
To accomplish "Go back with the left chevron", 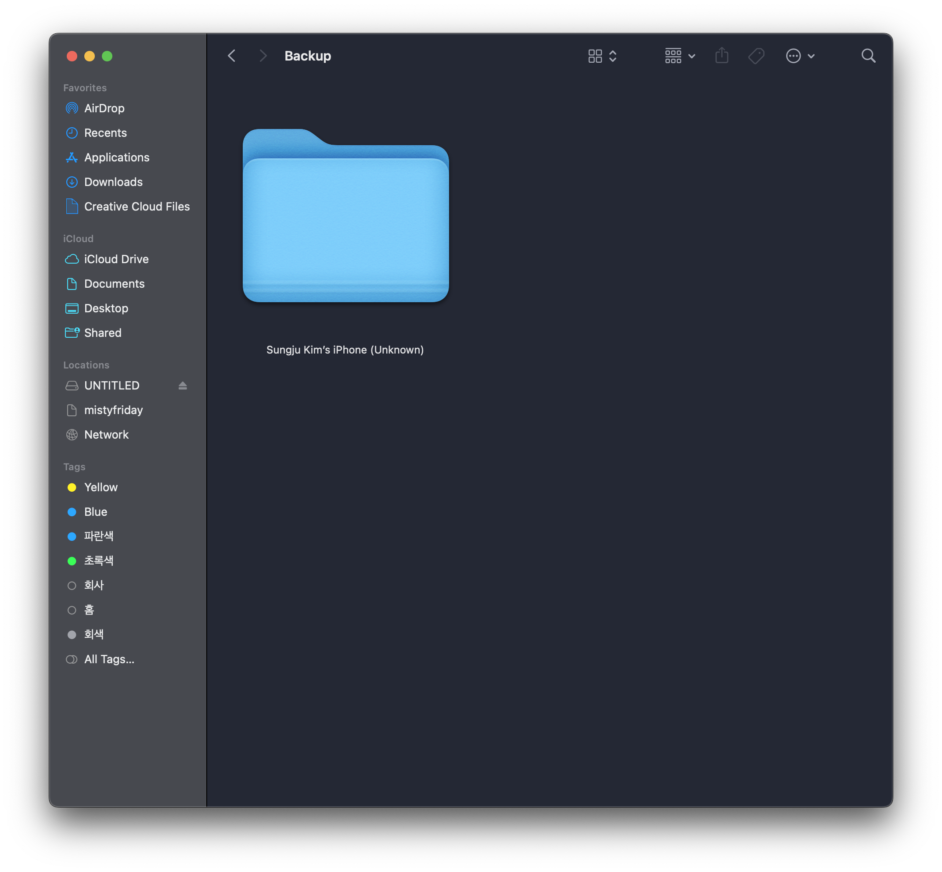I will coord(231,56).
